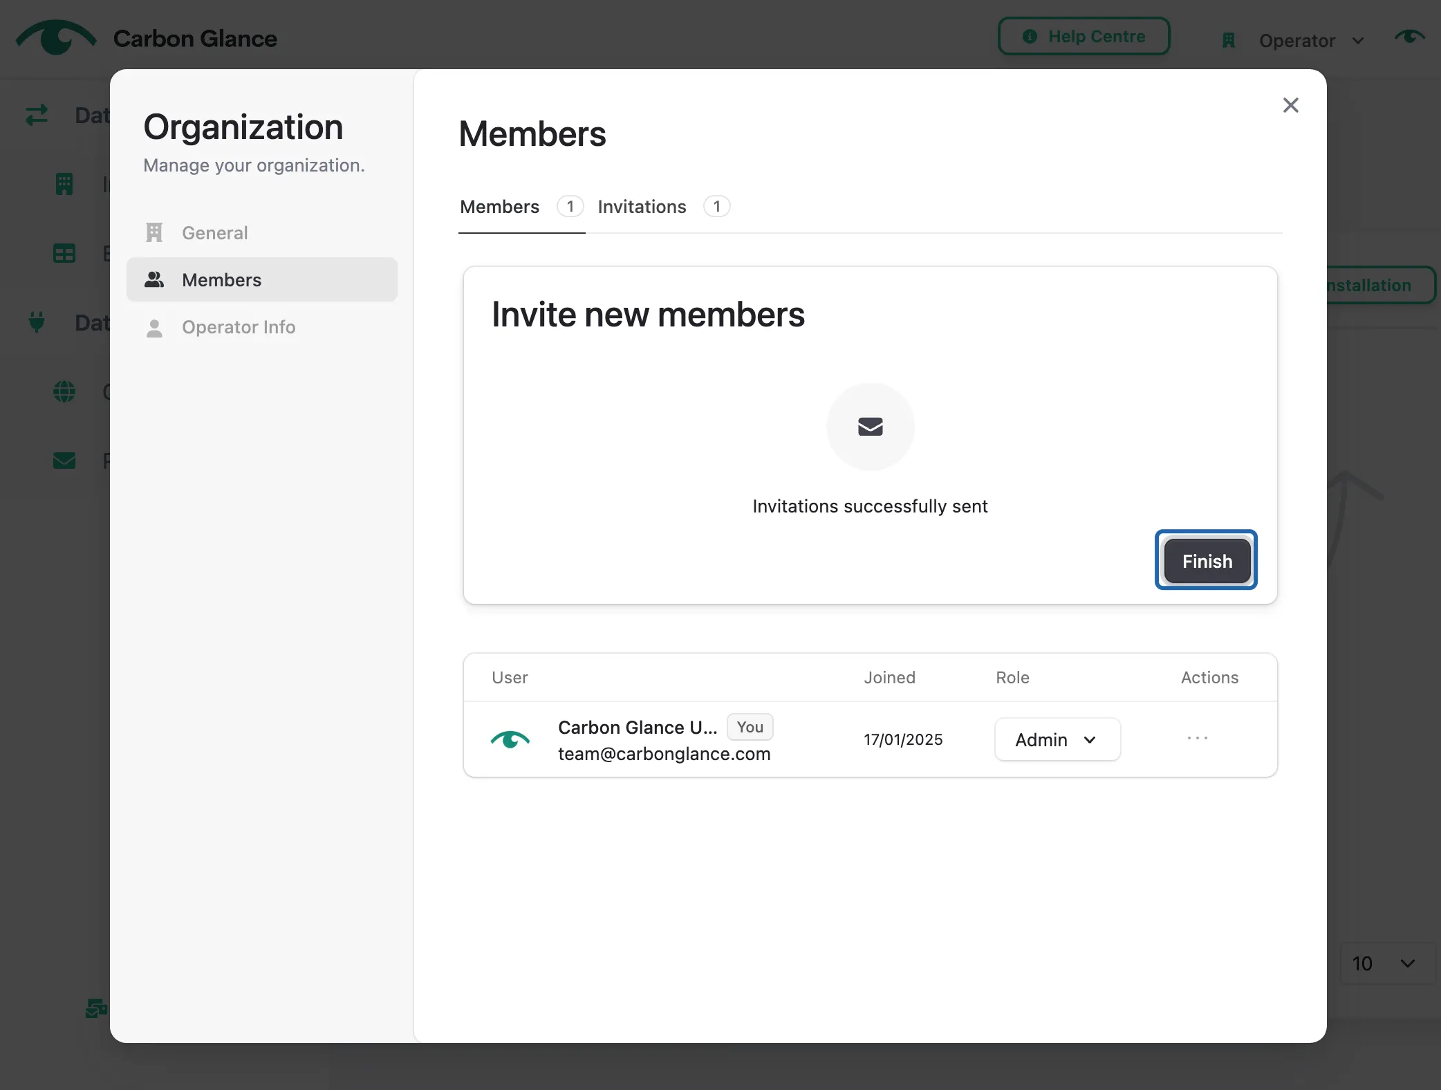Click the data exchange arrows icon
The width and height of the screenshot is (1441, 1090).
point(37,115)
